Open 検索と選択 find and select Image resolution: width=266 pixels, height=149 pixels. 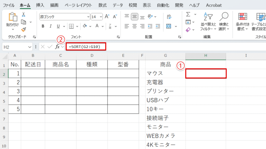coord(224,21)
